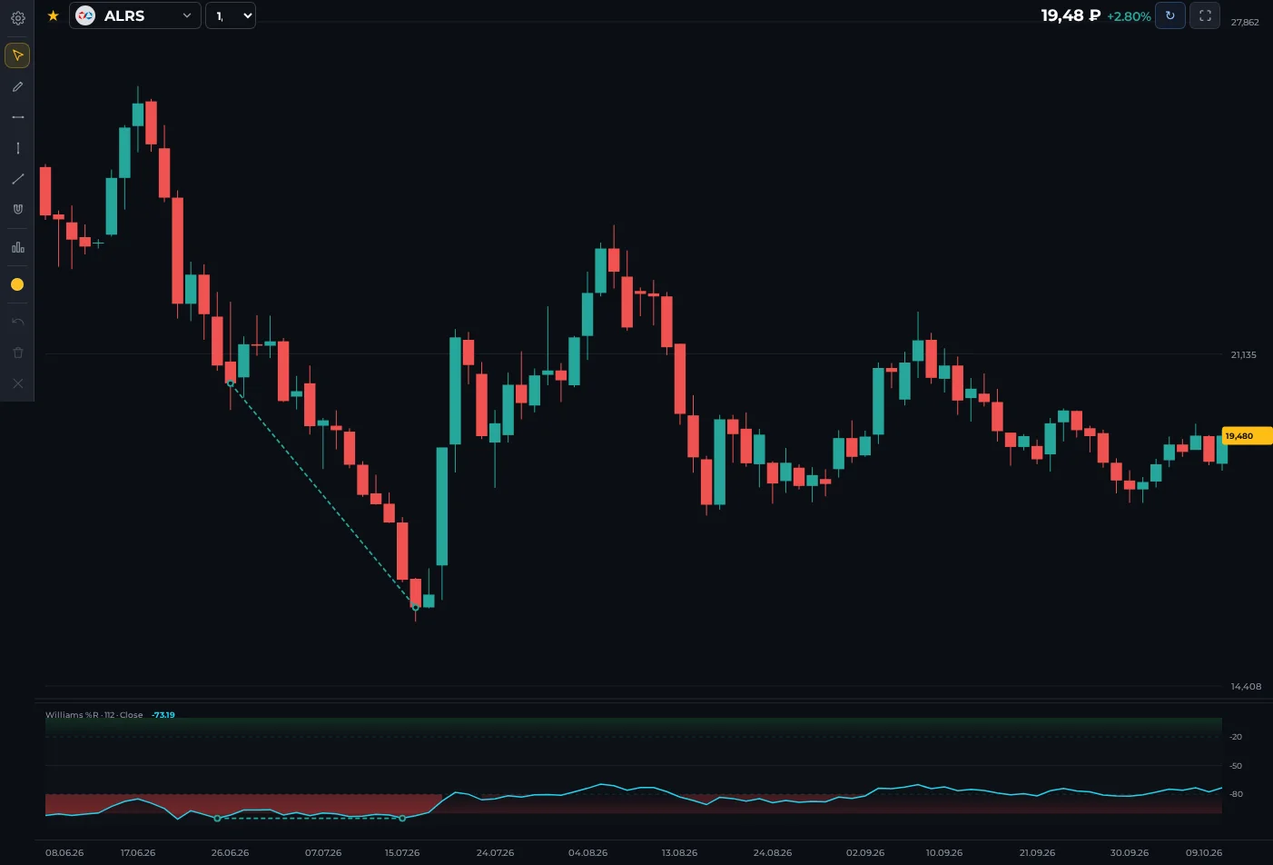Click the yellow 19,480 price tag
The height and width of the screenshot is (865, 1273).
coord(1247,436)
